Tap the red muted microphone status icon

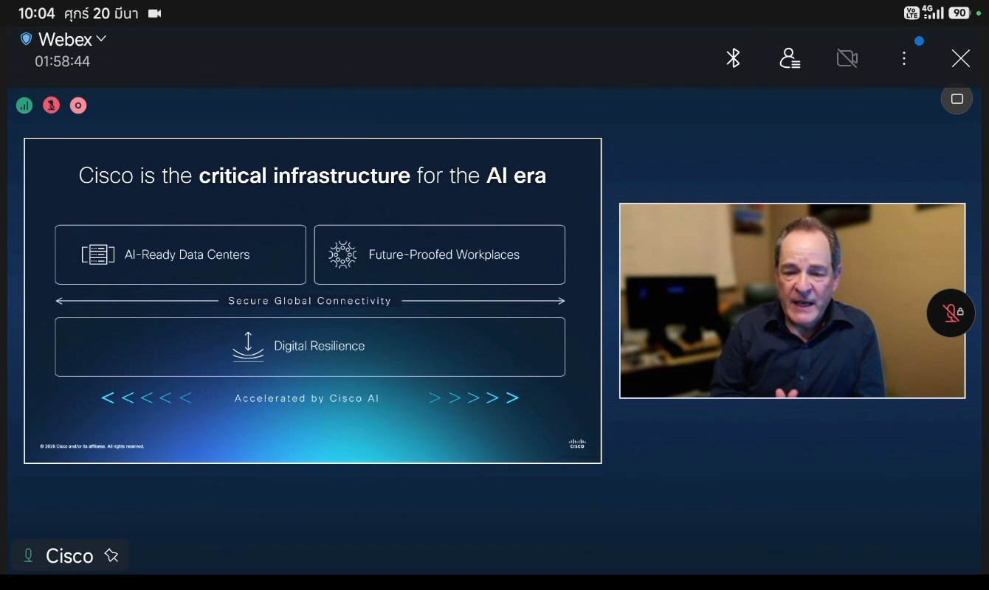pos(51,105)
